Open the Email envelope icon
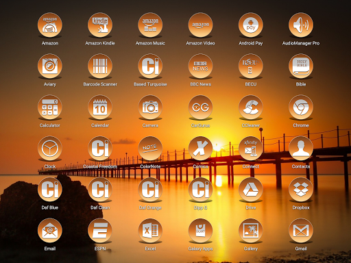Screen dimensions: 351x263 coord(50,231)
